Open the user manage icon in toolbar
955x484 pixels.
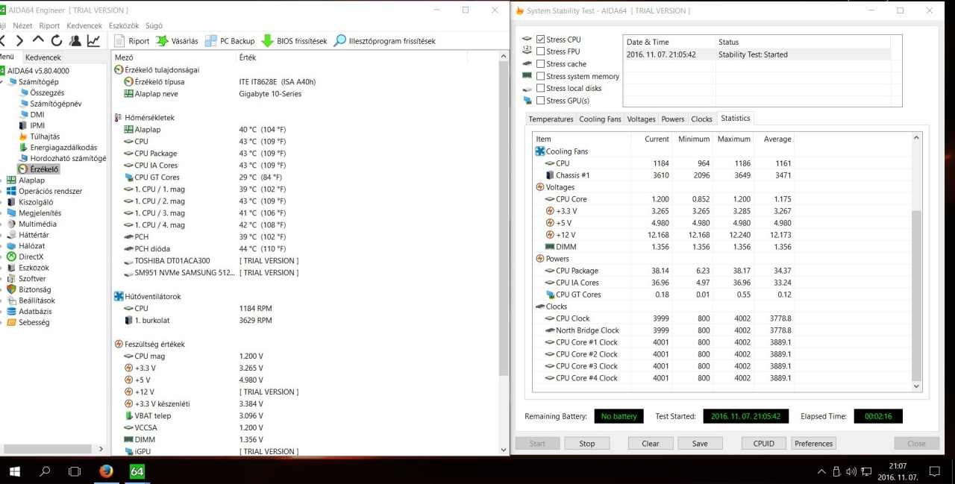pos(75,40)
